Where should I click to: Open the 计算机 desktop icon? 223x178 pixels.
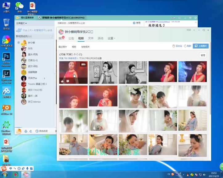pos(6,7)
